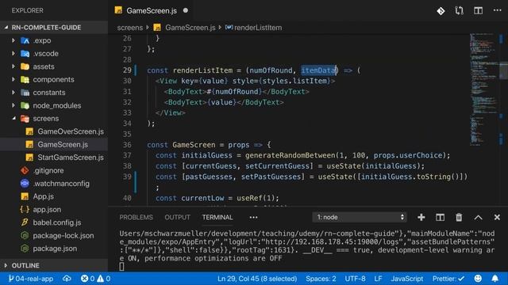The image size is (508, 285).
Task: Open StartGameScreen.js file
Action: (x=71, y=158)
